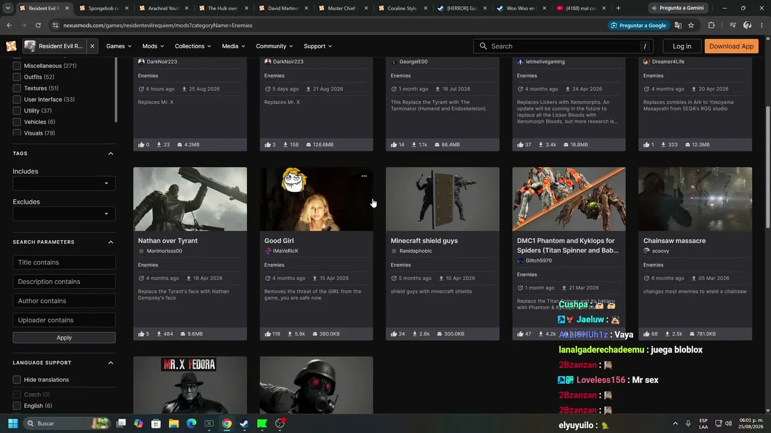771x433 pixels.
Task: Visit author Morimorisss00's profile
Action: 164,251
